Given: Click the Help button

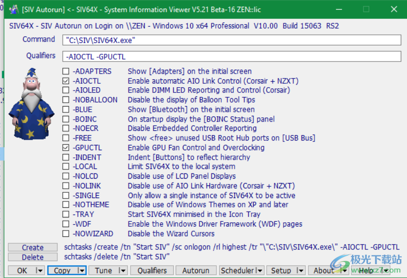Looking at the screenshot, I should [366, 270].
